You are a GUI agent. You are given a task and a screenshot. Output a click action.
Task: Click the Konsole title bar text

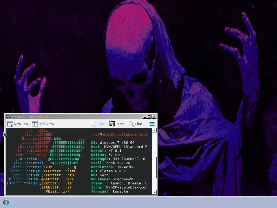[31, 117]
